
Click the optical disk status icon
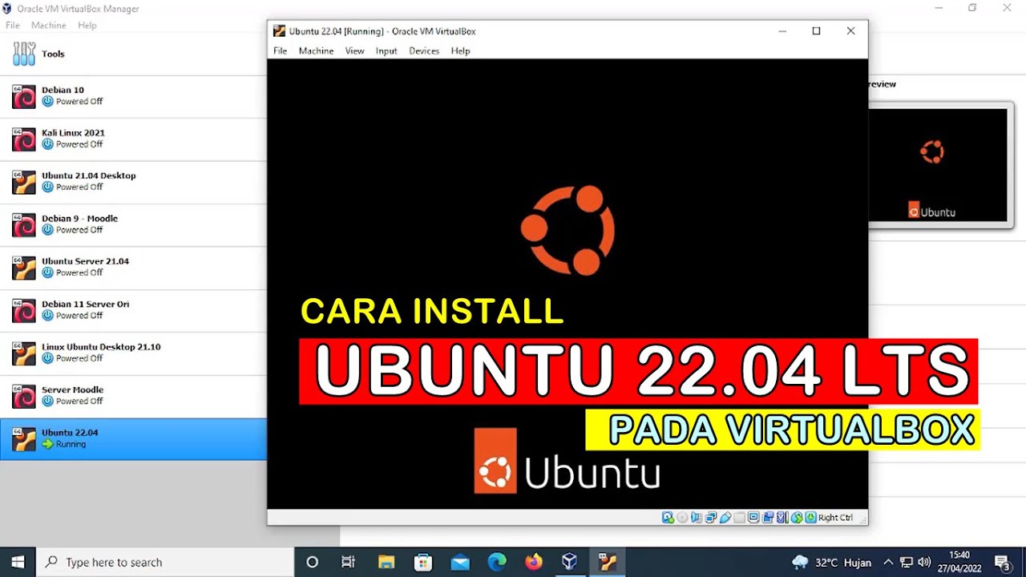point(682,518)
